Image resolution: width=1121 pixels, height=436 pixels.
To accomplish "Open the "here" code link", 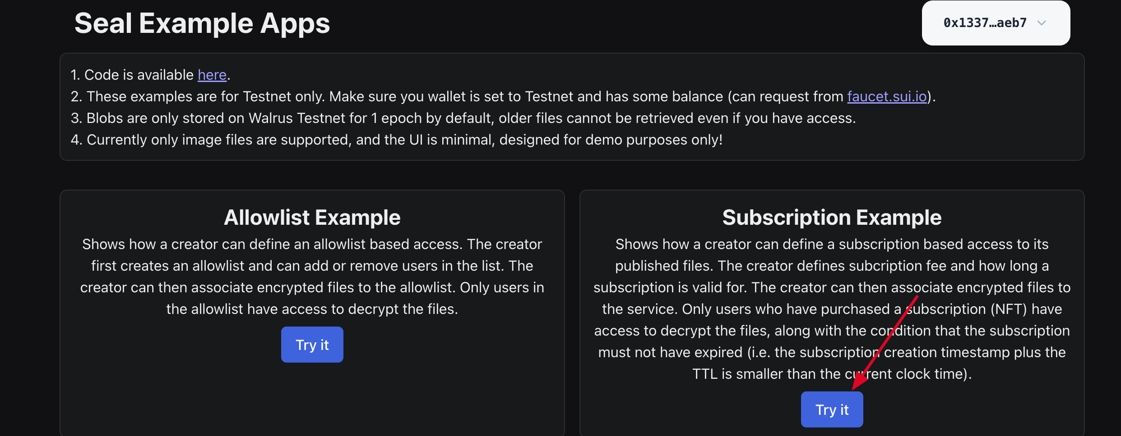I will [212, 75].
